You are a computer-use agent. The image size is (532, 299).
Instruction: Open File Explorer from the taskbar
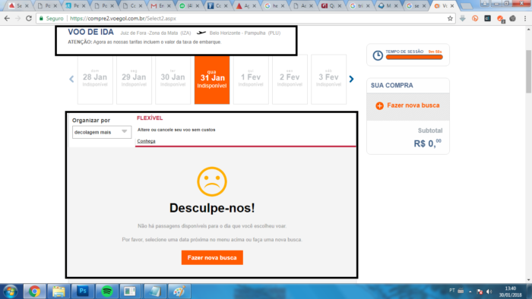[x=59, y=291]
